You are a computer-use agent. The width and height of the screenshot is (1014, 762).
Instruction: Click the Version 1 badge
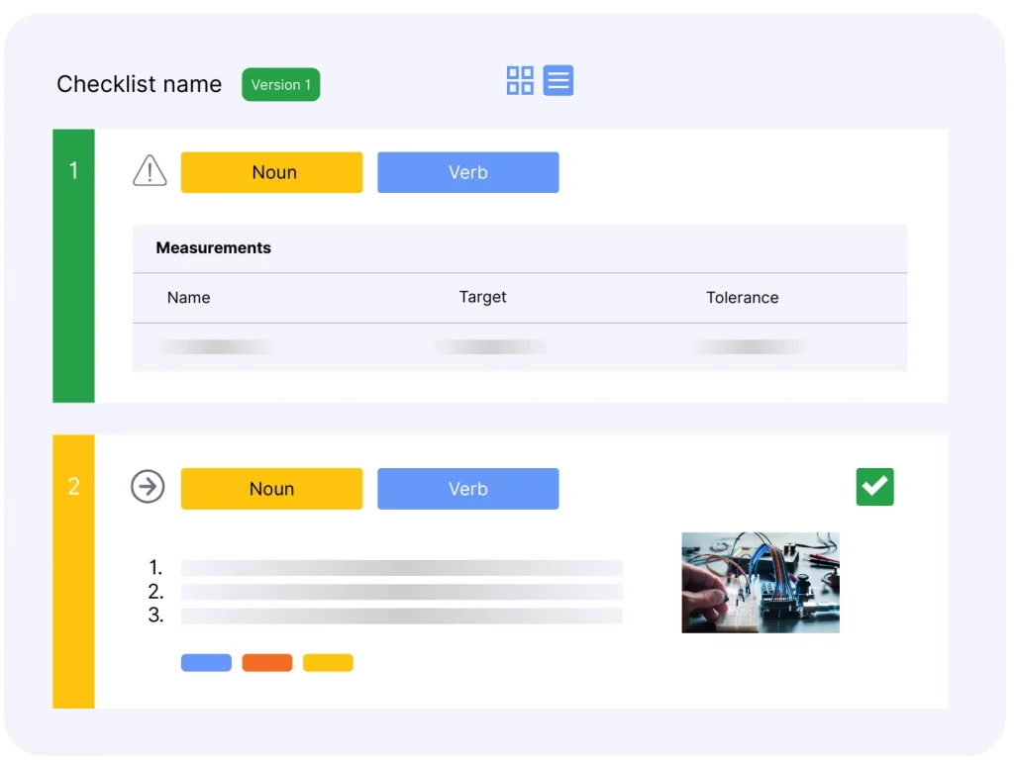coord(280,85)
